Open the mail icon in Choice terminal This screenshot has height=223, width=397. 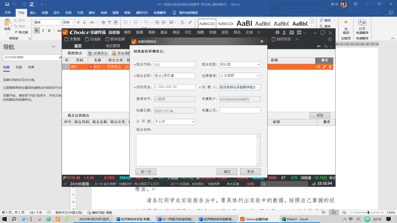pyautogui.click(x=292, y=33)
